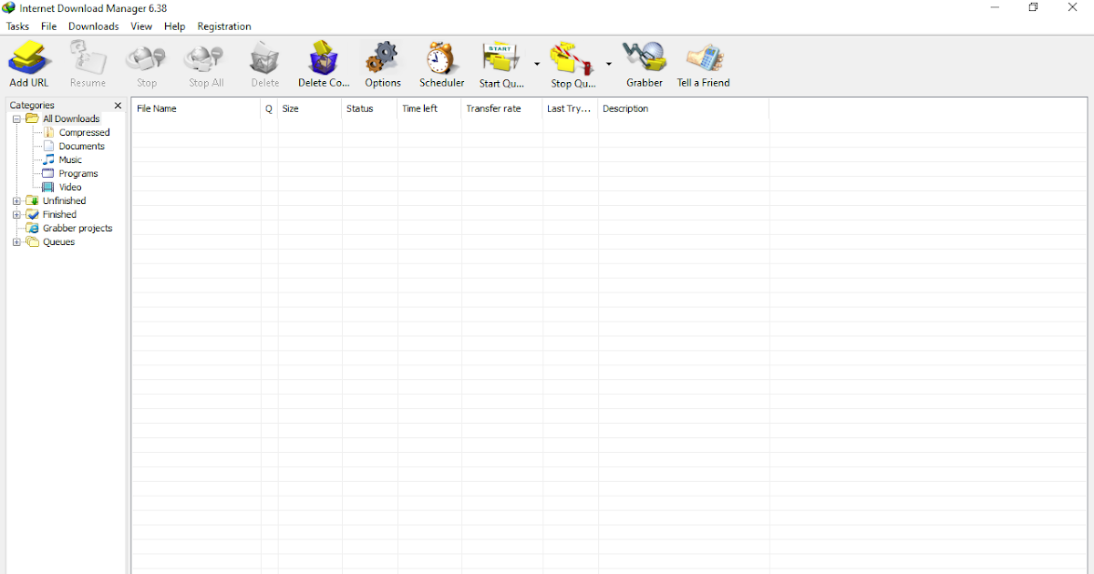Click the Stop Queue icon
Viewport: 1094px width, 574px height.
(x=573, y=58)
